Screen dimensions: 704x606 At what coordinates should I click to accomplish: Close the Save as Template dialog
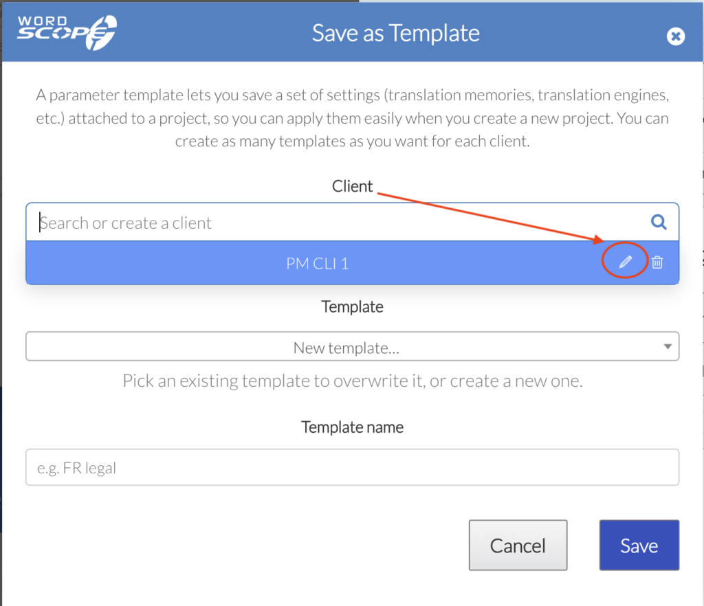click(675, 36)
